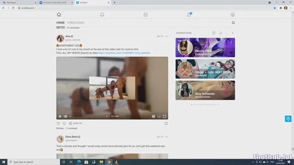Open the messages chat icon
294x165 pixels.
[x=189, y=15]
